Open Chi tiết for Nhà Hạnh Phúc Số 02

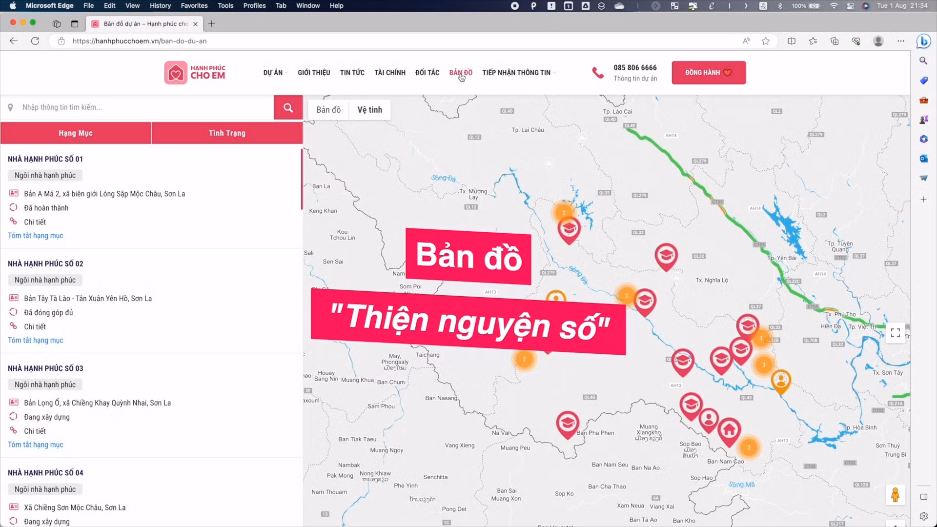tap(35, 327)
